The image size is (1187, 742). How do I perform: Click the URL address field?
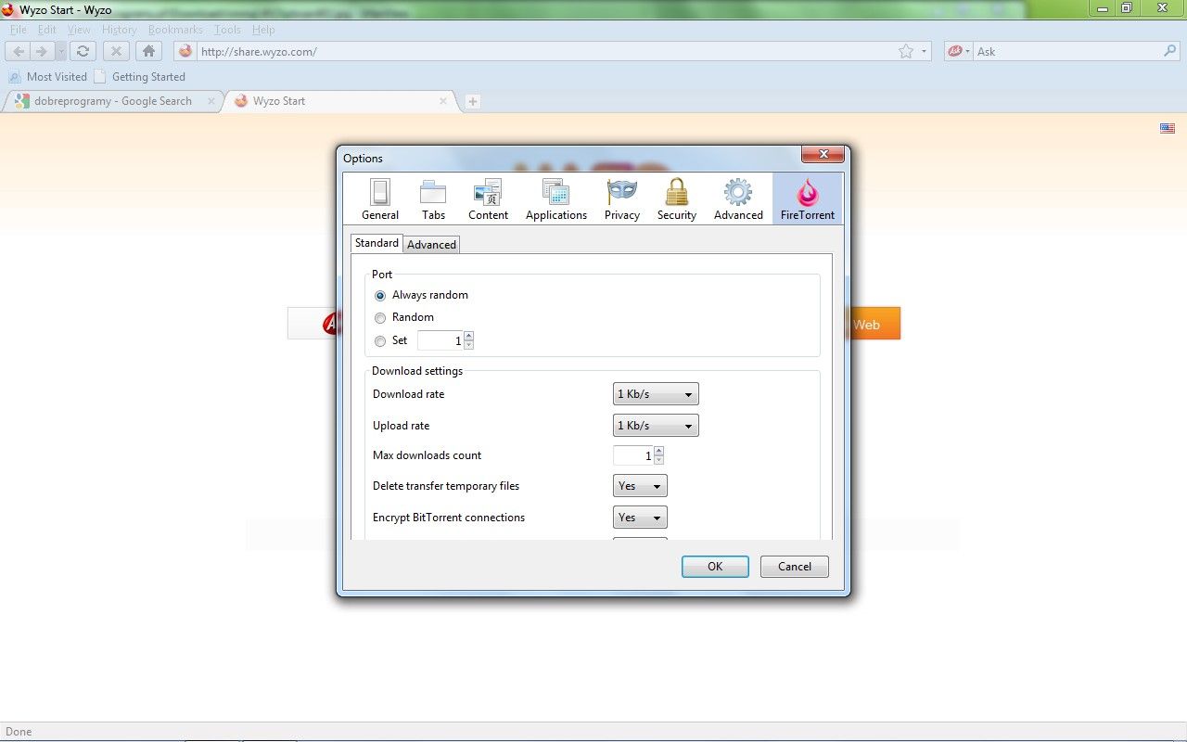545,52
